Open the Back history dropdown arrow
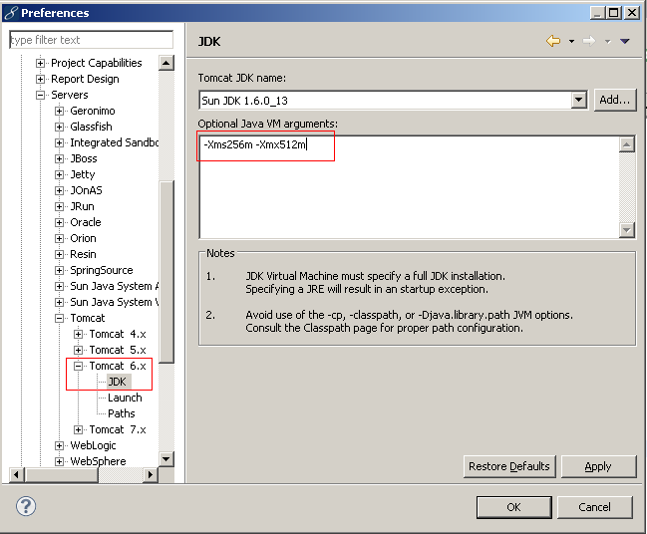The width and height of the screenshot is (647, 534). [571, 41]
